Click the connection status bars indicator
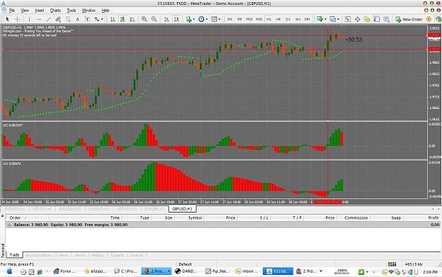Viewport: 442px width, 277px height. click(x=392, y=264)
